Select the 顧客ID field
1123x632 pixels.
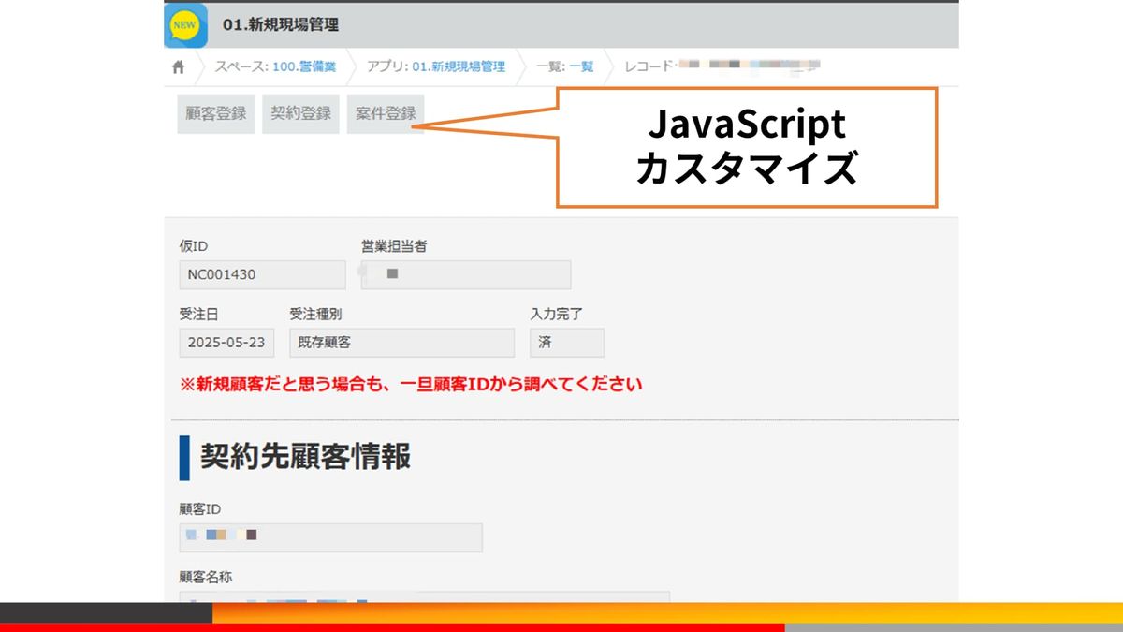pyautogui.click(x=330, y=537)
